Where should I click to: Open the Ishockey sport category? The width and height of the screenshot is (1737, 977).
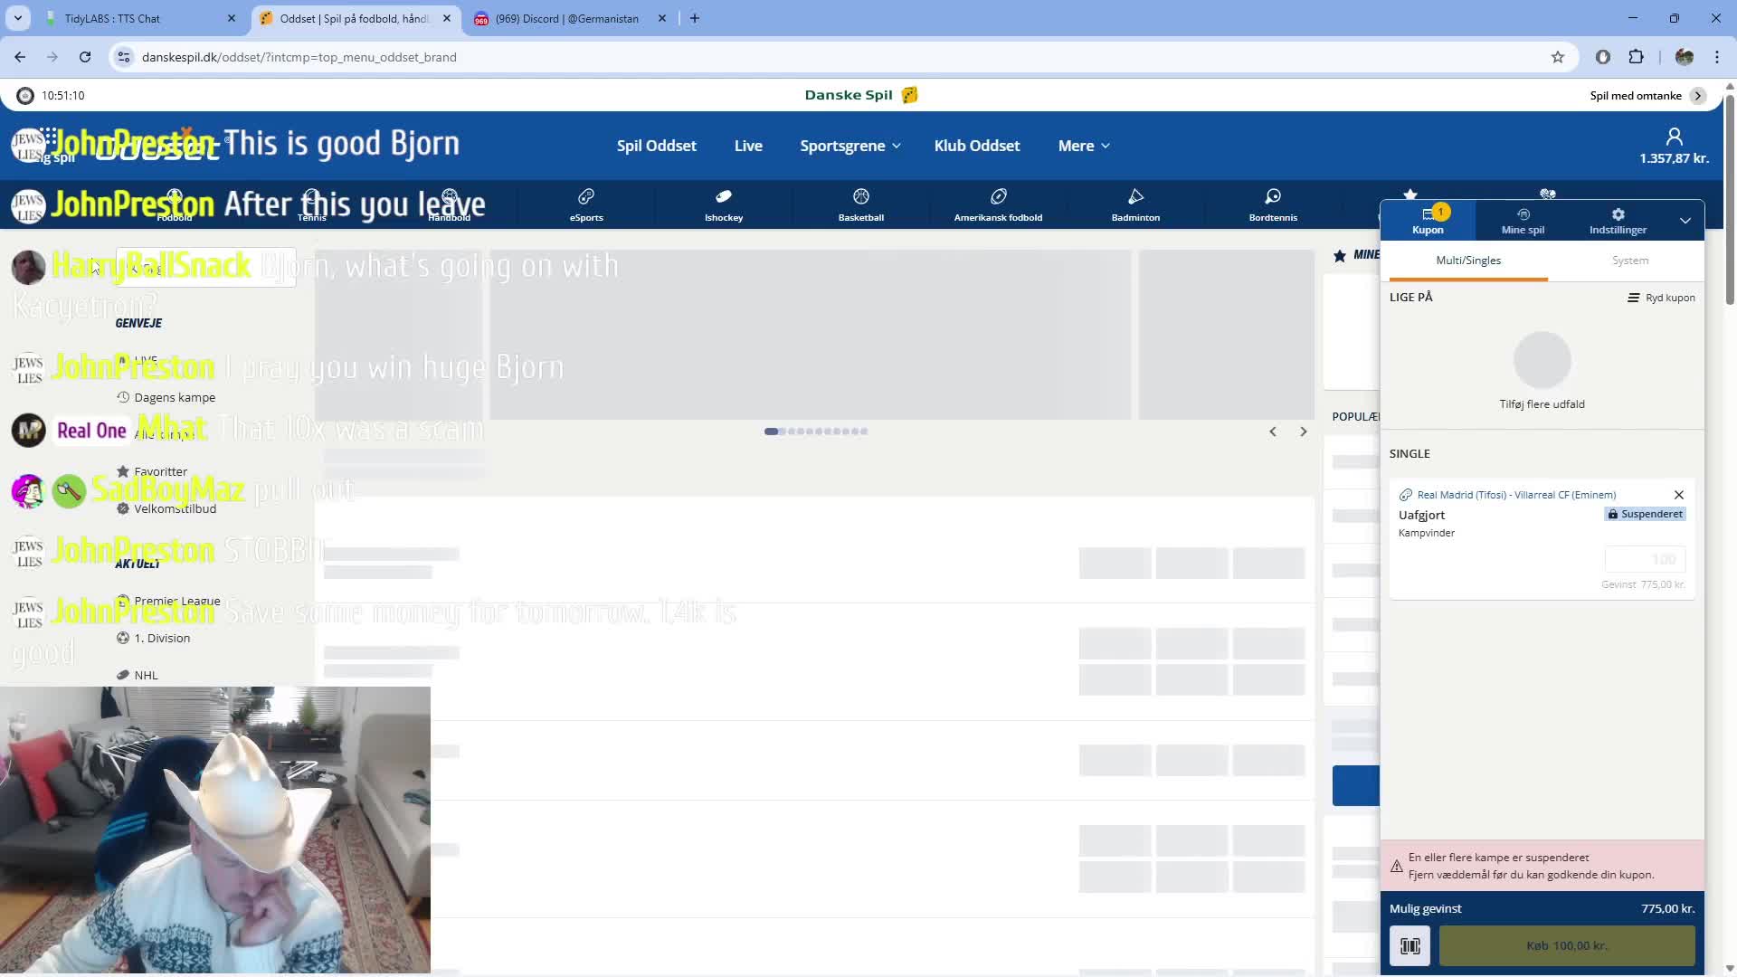pyautogui.click(x=724, y=204)
